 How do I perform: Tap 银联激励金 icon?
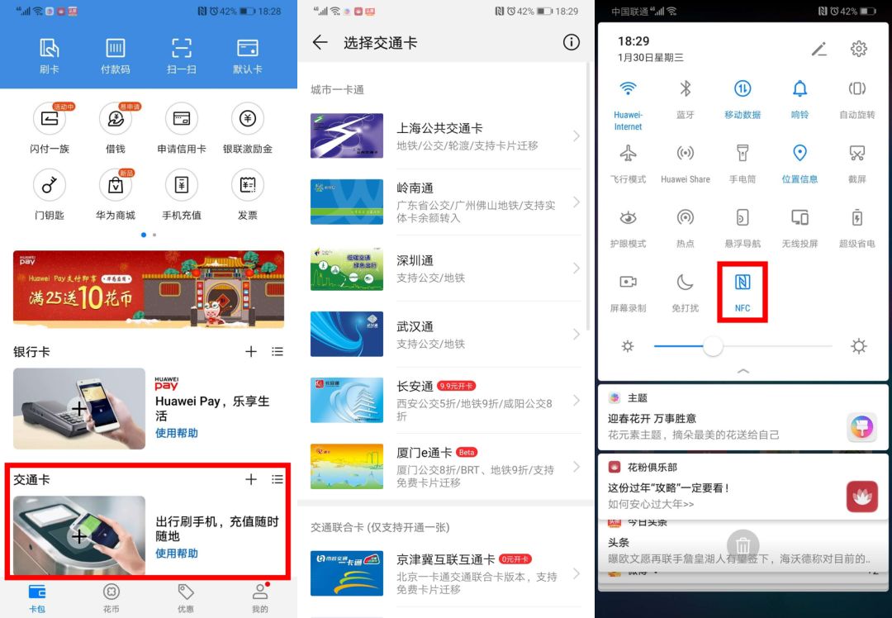248,119
